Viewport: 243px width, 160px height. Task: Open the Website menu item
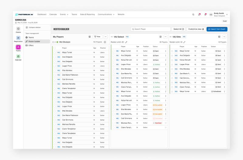click(x=121, y=15)
